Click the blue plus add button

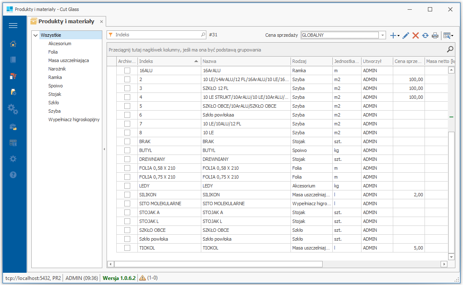point(393,35)
